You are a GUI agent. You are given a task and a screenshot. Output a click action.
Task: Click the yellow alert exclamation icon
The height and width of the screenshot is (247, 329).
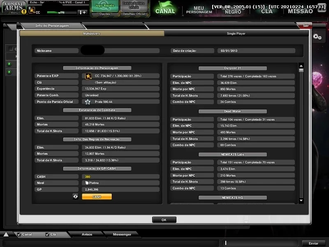tap(24, 12)
